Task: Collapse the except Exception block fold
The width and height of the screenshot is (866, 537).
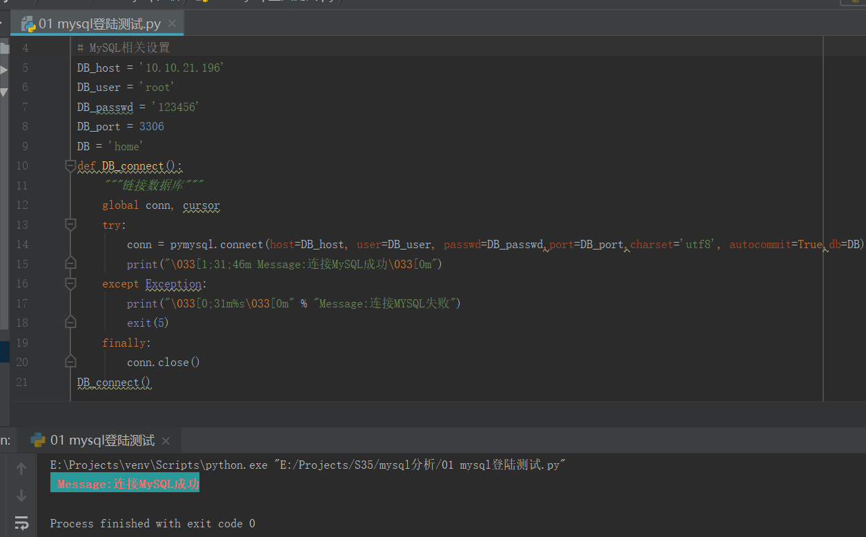Action: click(x=70, y=283)
